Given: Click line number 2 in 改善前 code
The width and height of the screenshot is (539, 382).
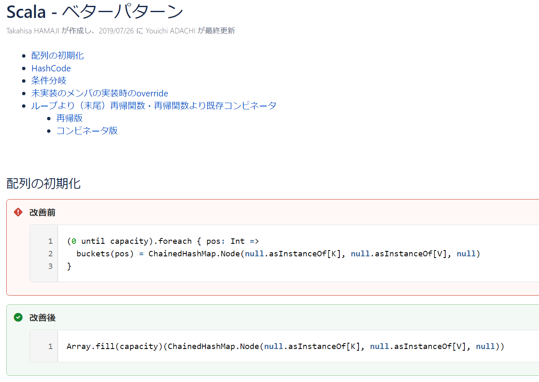Looking at the screenshot, I should click(x=50, y=253).
